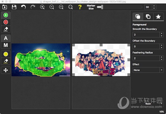
Task: Click the Feathering Radius input field
Action: click(x=146, y=58)
